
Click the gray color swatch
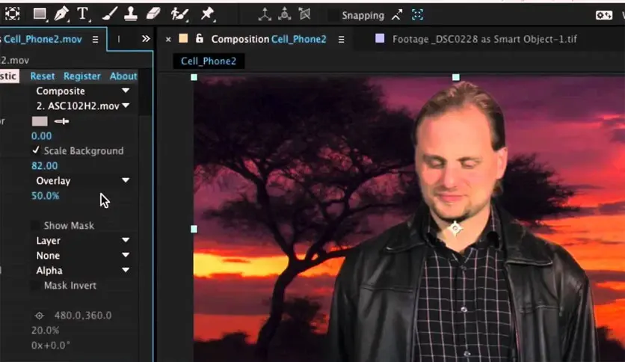(40, 121)
